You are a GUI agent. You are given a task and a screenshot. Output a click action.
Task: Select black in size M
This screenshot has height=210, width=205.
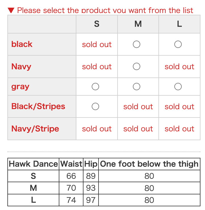[137, 44]
